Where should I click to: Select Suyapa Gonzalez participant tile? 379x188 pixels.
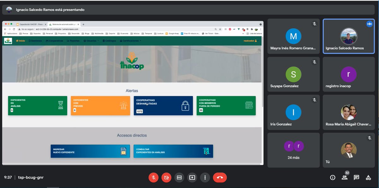[293, 74]
